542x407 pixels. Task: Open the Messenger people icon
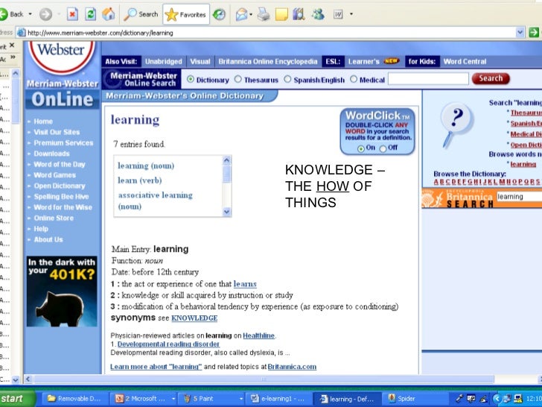point(318,15)
